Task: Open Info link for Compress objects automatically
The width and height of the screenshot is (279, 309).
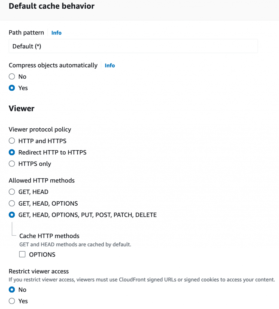Action: click(x=110, y=65)
